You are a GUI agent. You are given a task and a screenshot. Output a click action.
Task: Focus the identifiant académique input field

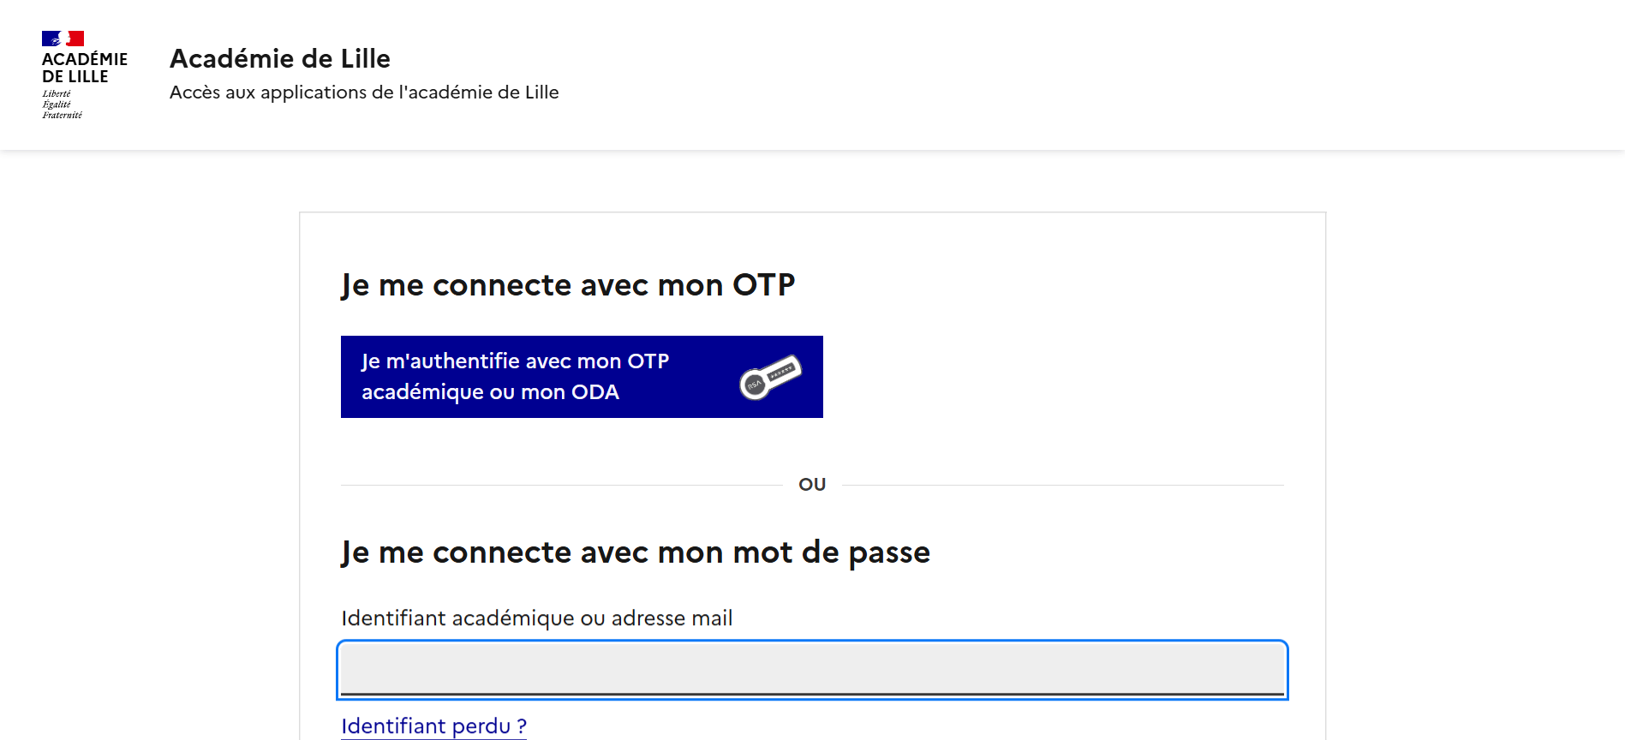(x=812, y=669)
